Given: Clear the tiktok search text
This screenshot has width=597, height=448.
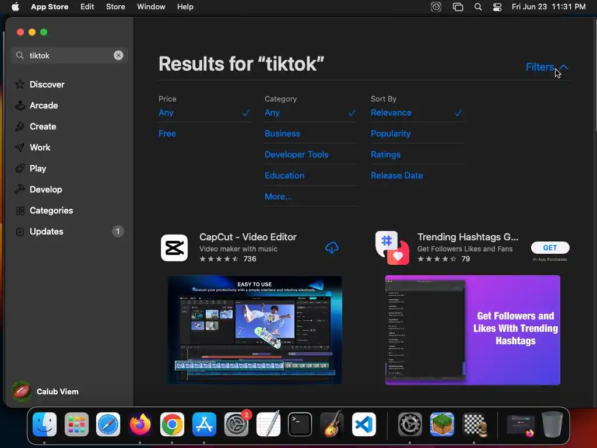Looking at the screenshot, I should [118, 55].
